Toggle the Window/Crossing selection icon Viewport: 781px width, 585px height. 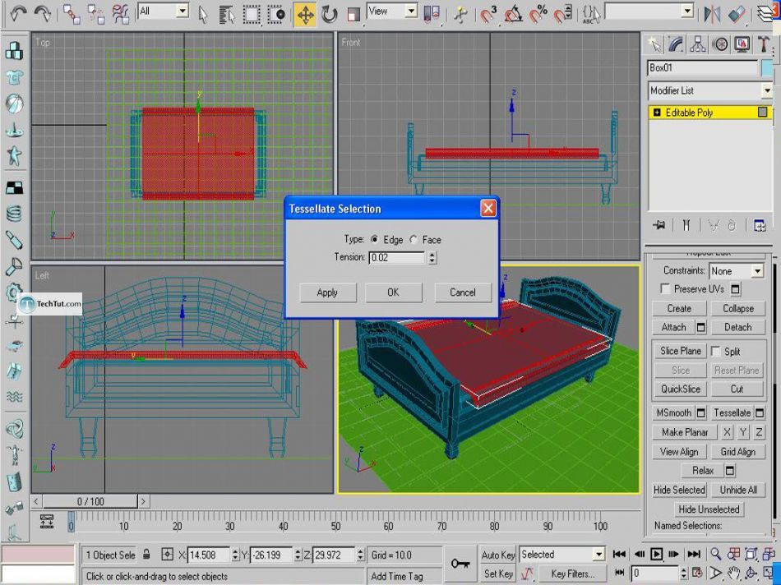click(x=276, y=15)
